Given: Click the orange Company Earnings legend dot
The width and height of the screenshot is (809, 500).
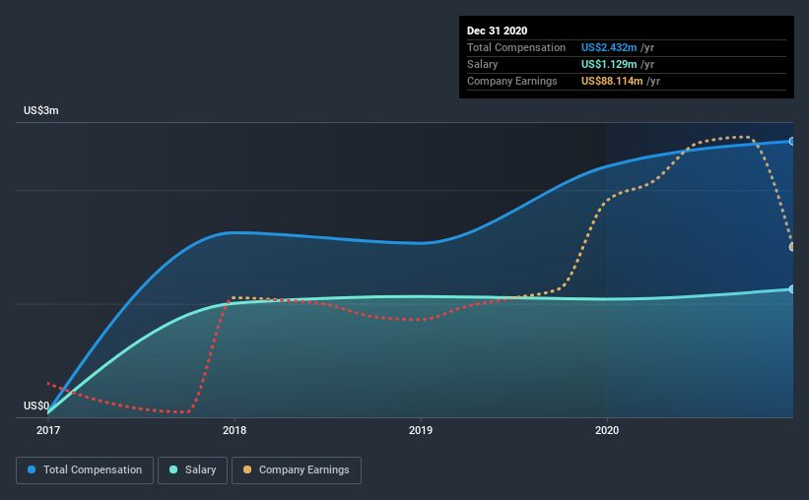Looking at the screenshot, I should tap(247, 469).
